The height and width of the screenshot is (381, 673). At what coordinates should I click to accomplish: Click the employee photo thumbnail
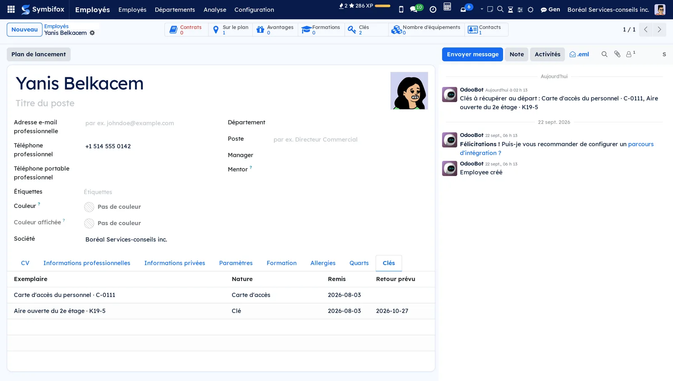409,91
